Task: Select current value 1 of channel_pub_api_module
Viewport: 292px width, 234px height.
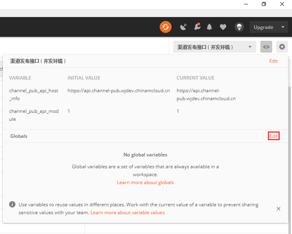Action: [x=178, y=111]
